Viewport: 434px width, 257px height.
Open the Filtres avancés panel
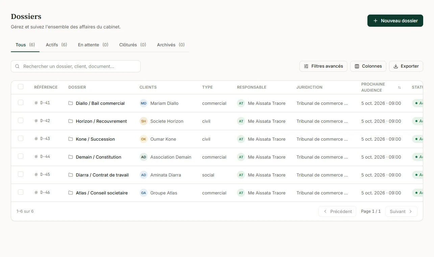(x=323, y=66)
